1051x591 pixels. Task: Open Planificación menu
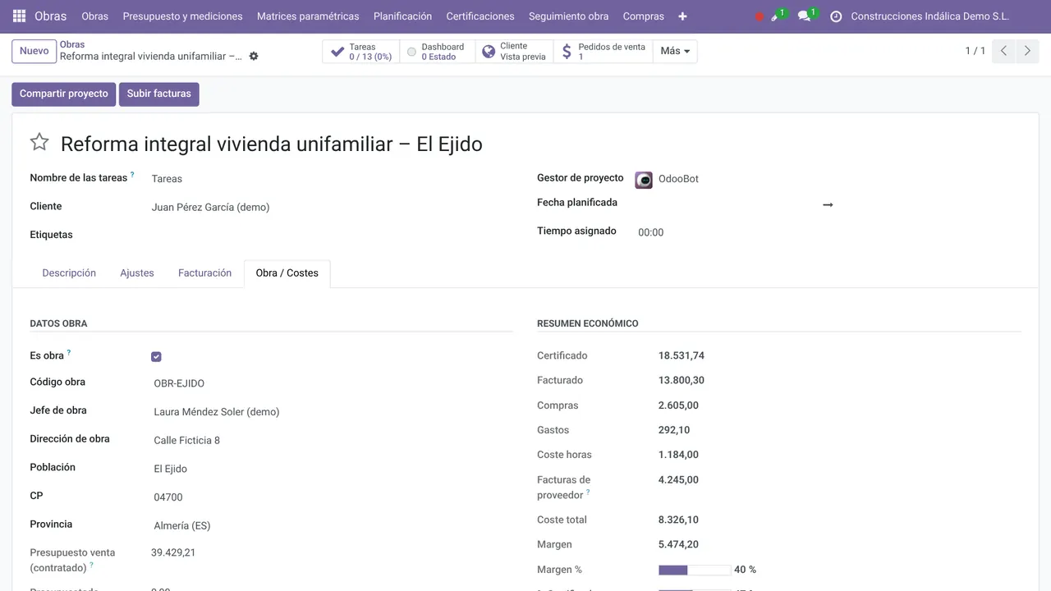coord(402,16)
